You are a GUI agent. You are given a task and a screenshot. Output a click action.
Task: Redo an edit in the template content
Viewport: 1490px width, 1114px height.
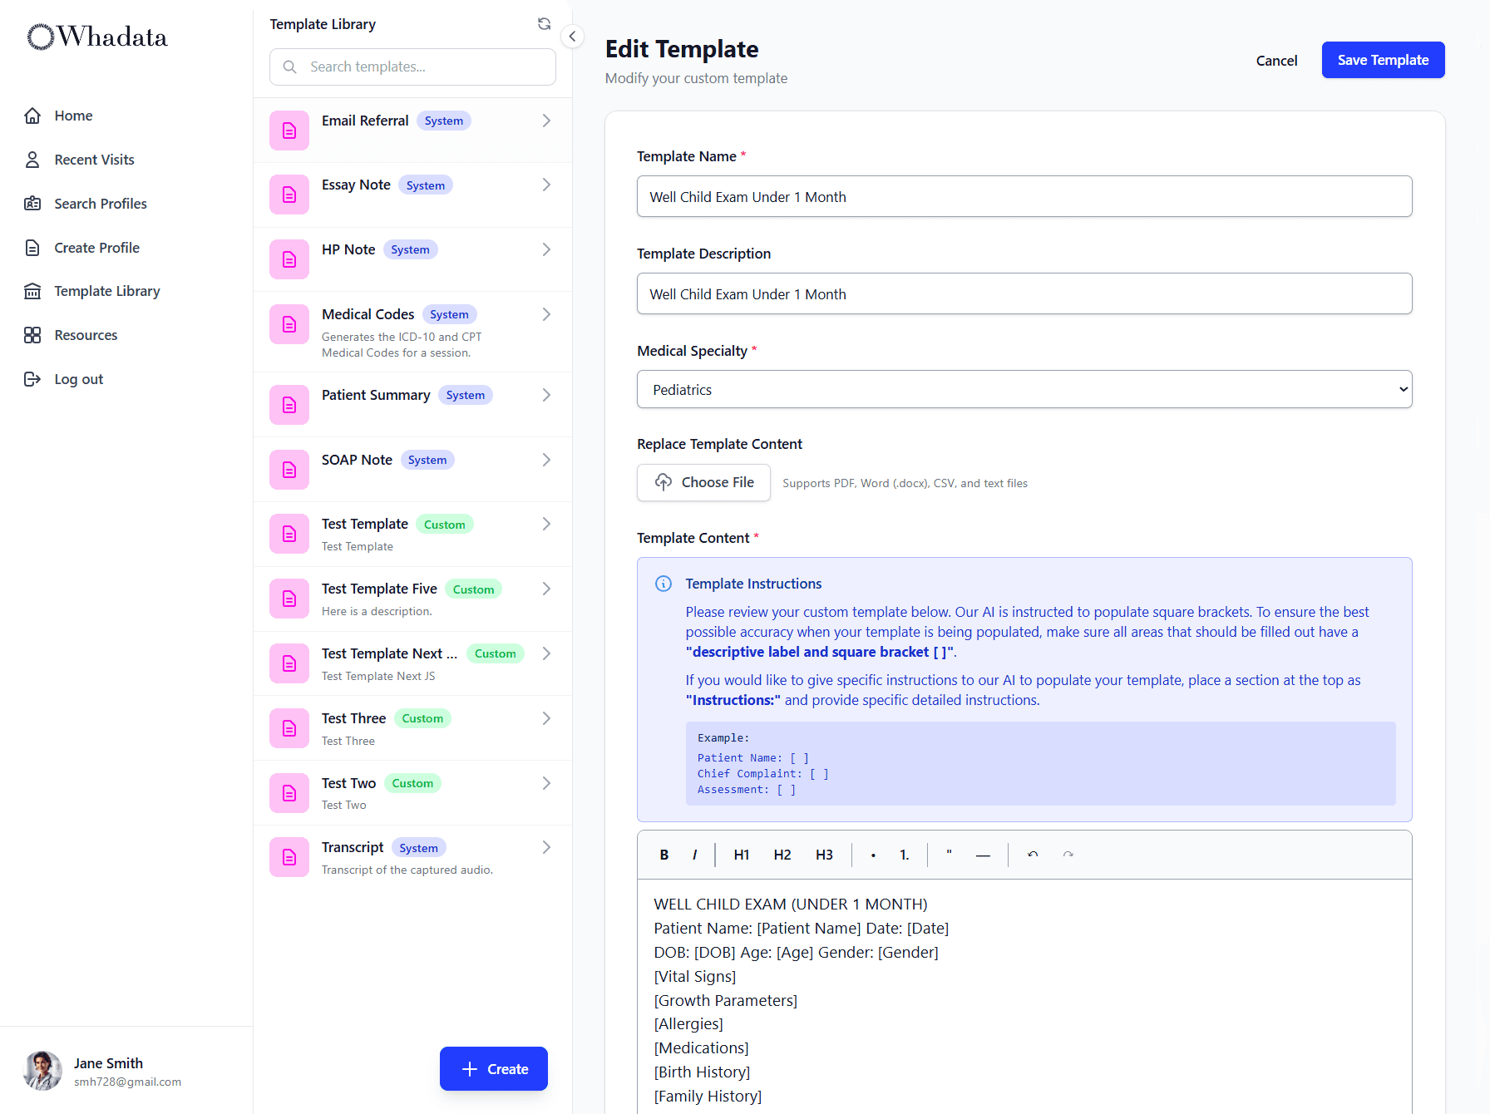tap(1068, 855)
